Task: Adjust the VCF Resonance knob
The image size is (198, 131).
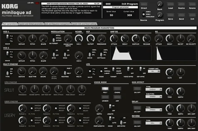Action: tap(102, 39)
